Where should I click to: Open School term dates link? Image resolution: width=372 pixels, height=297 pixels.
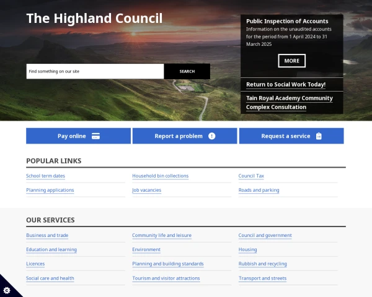[x=45, y=176]
